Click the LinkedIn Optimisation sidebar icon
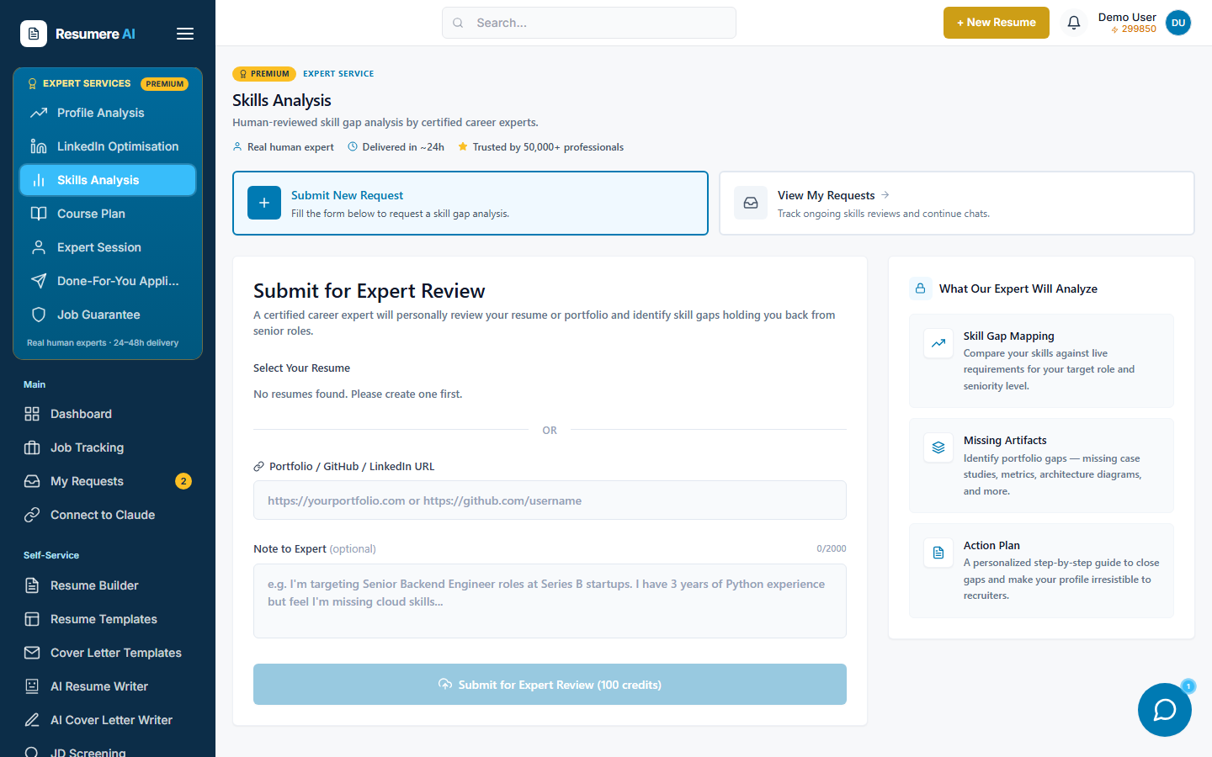Screen dimensions: 1212x757 coord(39,146)
